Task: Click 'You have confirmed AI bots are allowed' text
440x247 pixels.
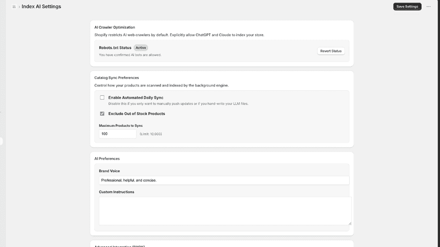Action: 130,55
